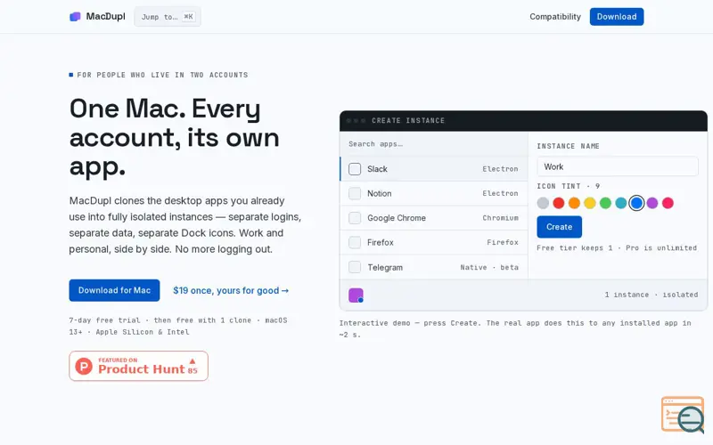Pick the red icon tint
Viewport: 713px width, 445px height.
559,203
